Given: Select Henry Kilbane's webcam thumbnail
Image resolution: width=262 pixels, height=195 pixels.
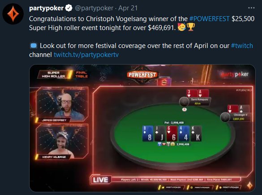Looking at the screenshot, I should coord(62,142).
